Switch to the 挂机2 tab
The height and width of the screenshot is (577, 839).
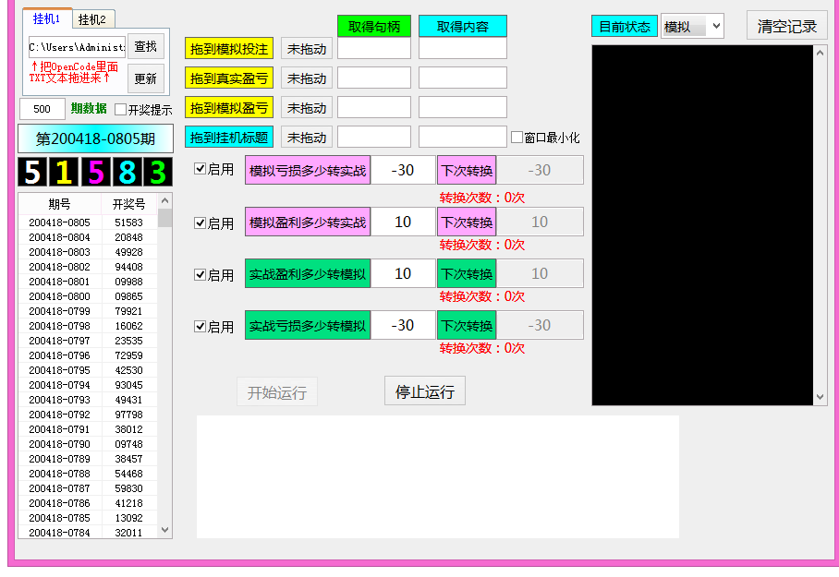(92, 19)
